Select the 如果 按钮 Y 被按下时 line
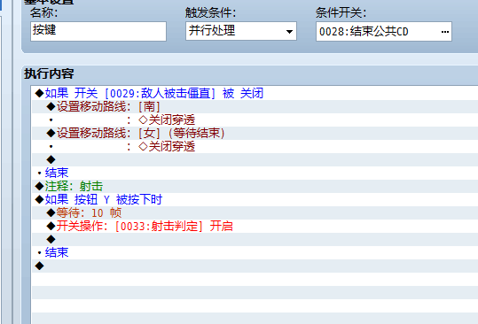This screenshot has width=478, height=324. [x=255, y=199]
